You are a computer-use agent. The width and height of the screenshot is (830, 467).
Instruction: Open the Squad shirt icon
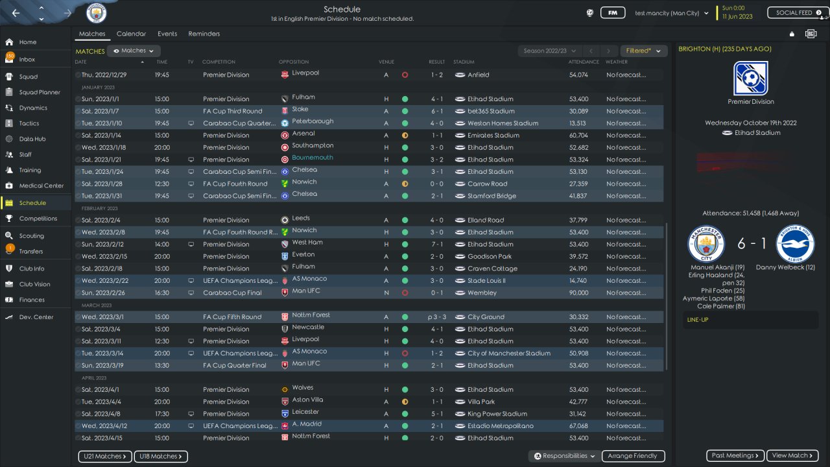tap(9, 77)
